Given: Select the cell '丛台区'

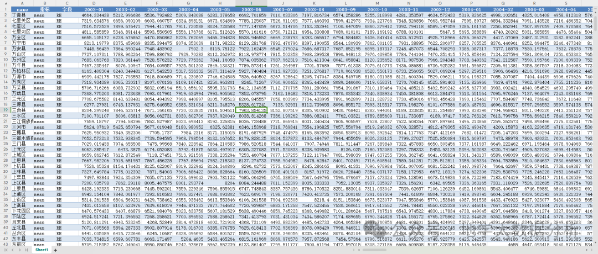Looking at the screenshot, I should coord(22,232).
